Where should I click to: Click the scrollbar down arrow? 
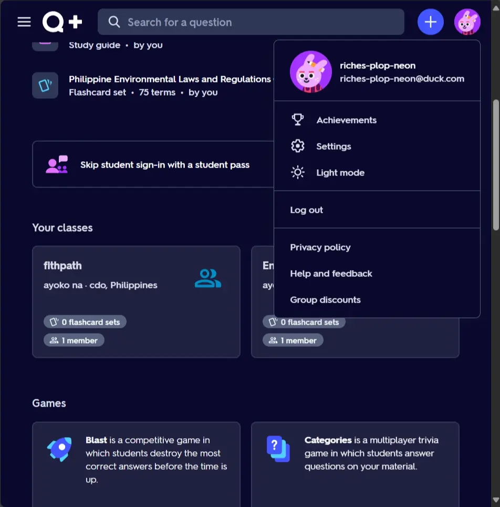pyautogui.click(x=496, y=500)
